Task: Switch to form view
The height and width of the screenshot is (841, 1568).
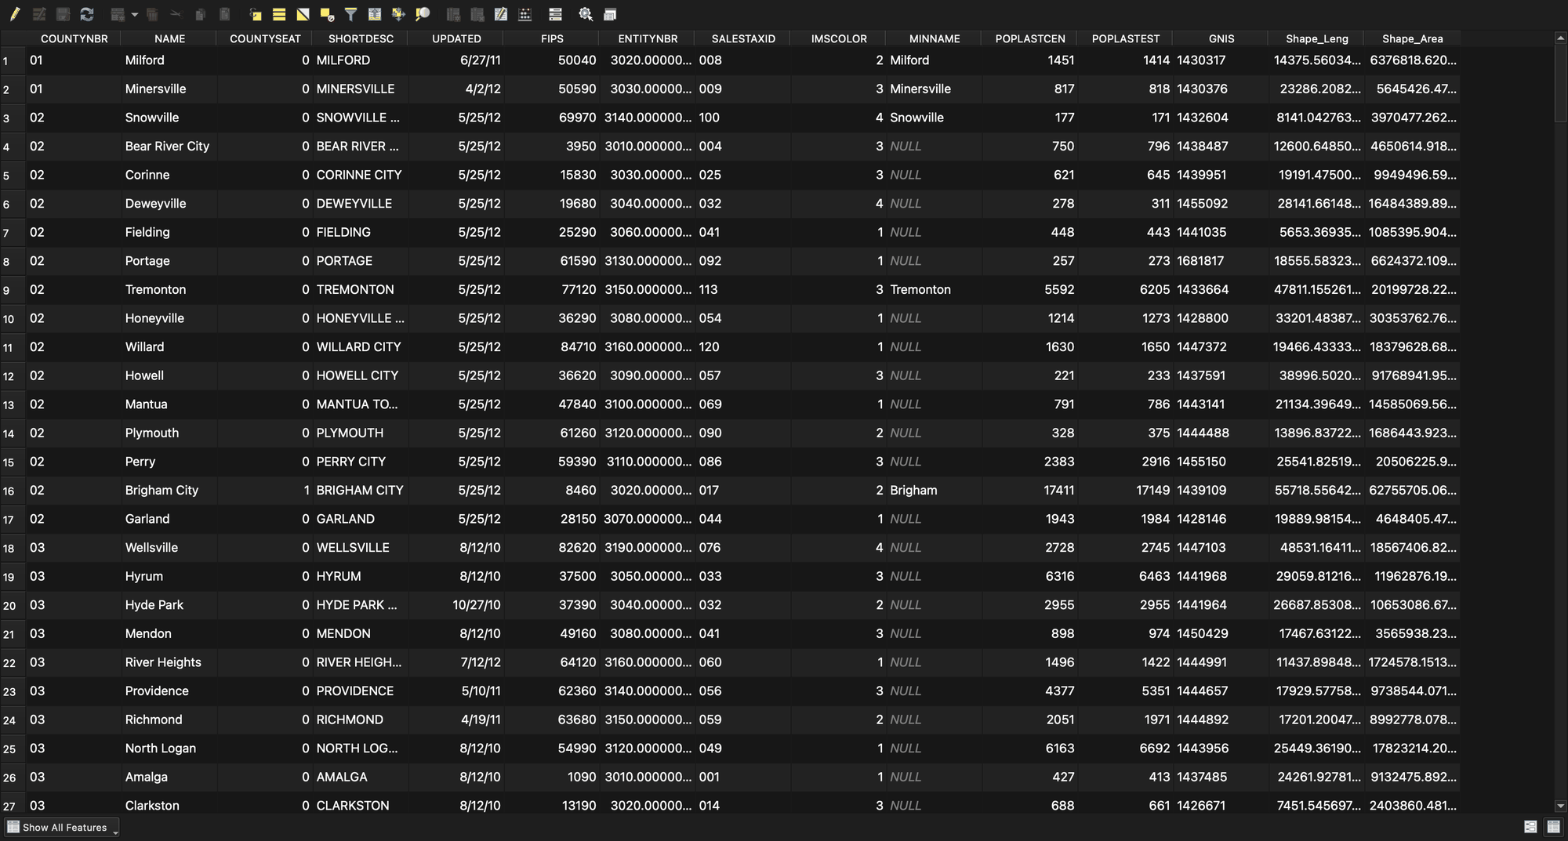Action: pyautogui.click(x=1530, y=827)
